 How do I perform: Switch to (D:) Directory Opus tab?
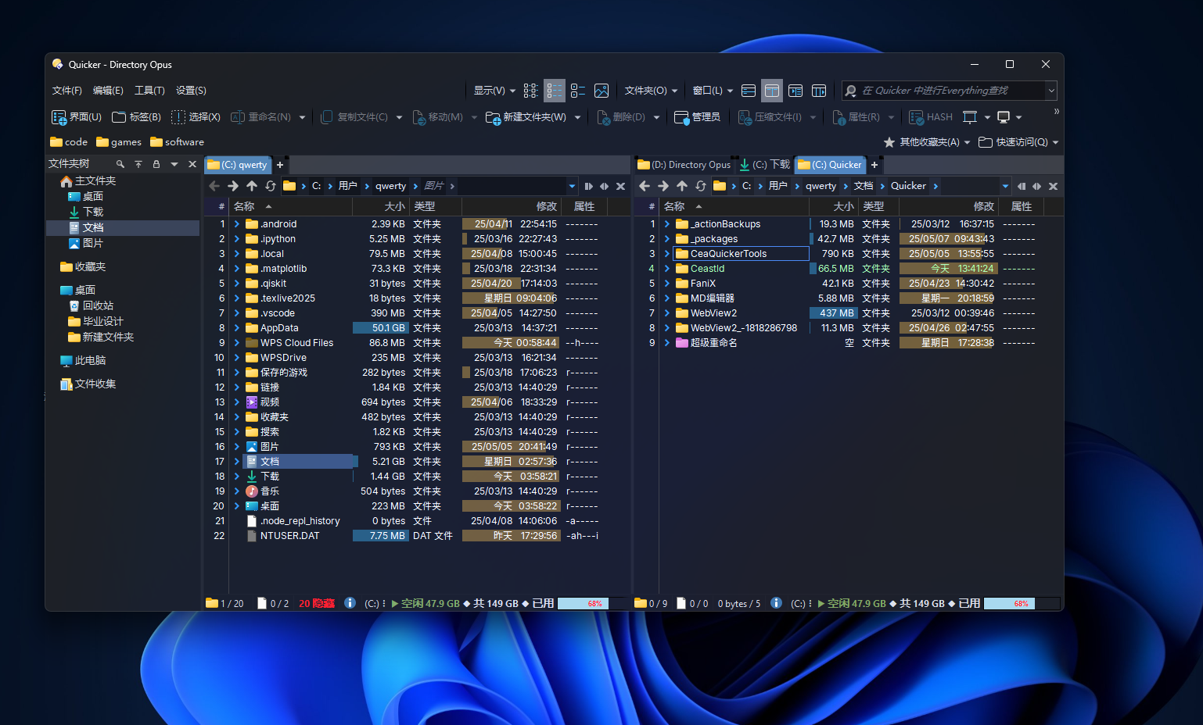pos(684,165)
